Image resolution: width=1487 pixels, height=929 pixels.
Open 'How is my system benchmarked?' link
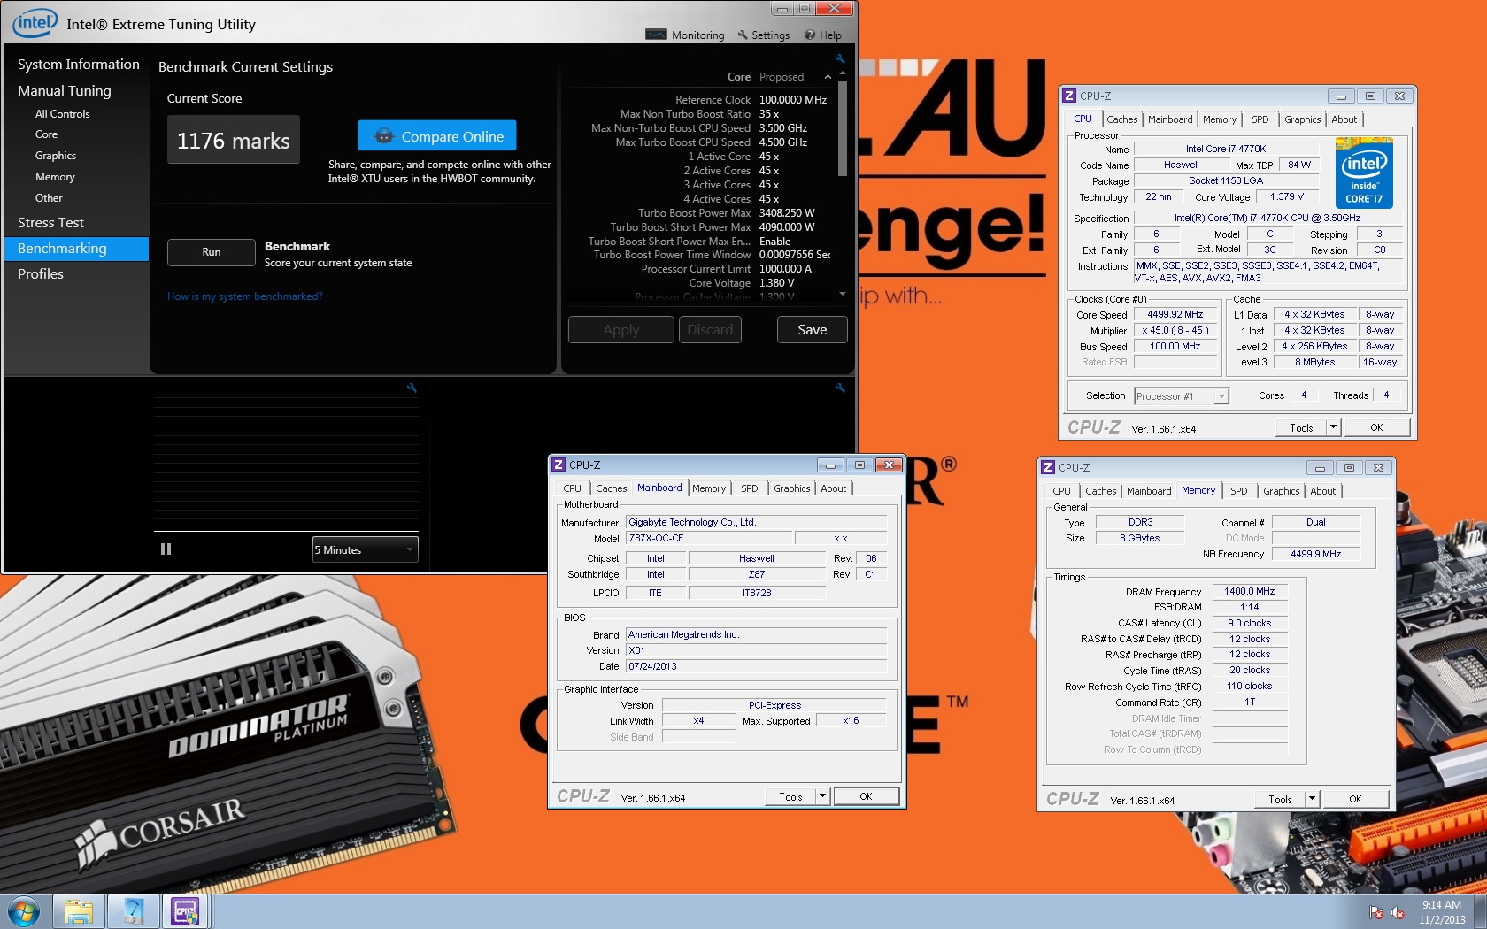245,296
